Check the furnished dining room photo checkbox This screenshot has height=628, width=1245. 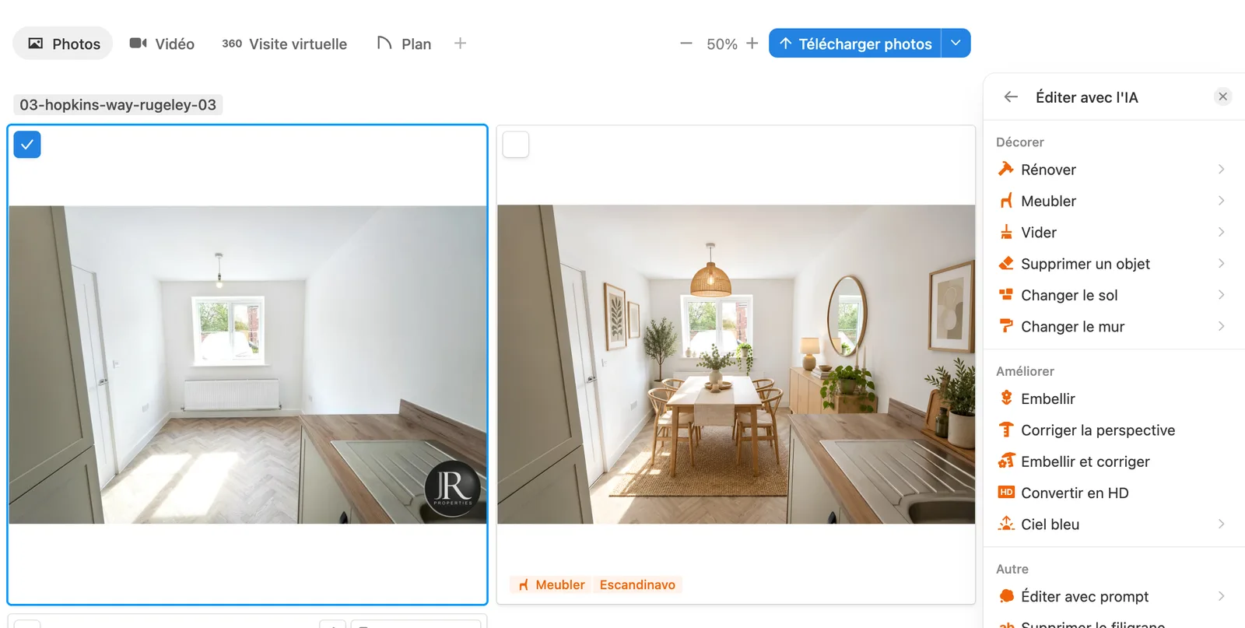[516, 145]
